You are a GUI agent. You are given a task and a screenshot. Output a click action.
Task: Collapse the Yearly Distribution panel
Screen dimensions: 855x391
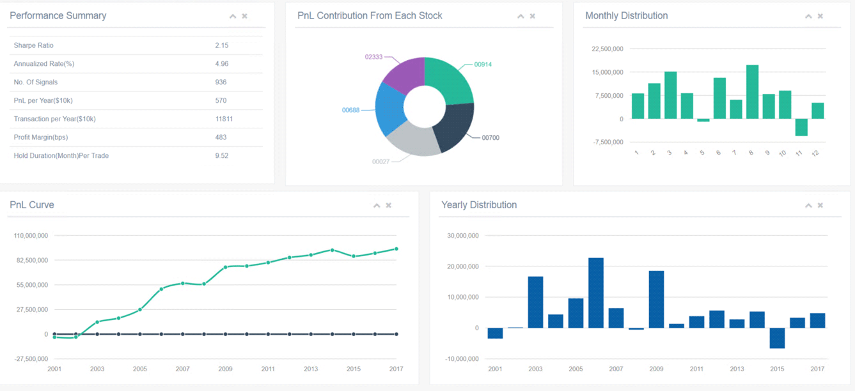pos(808,205)
